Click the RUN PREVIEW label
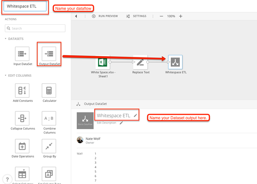This screenshot has width=257, height=184. tap(108, 16)
